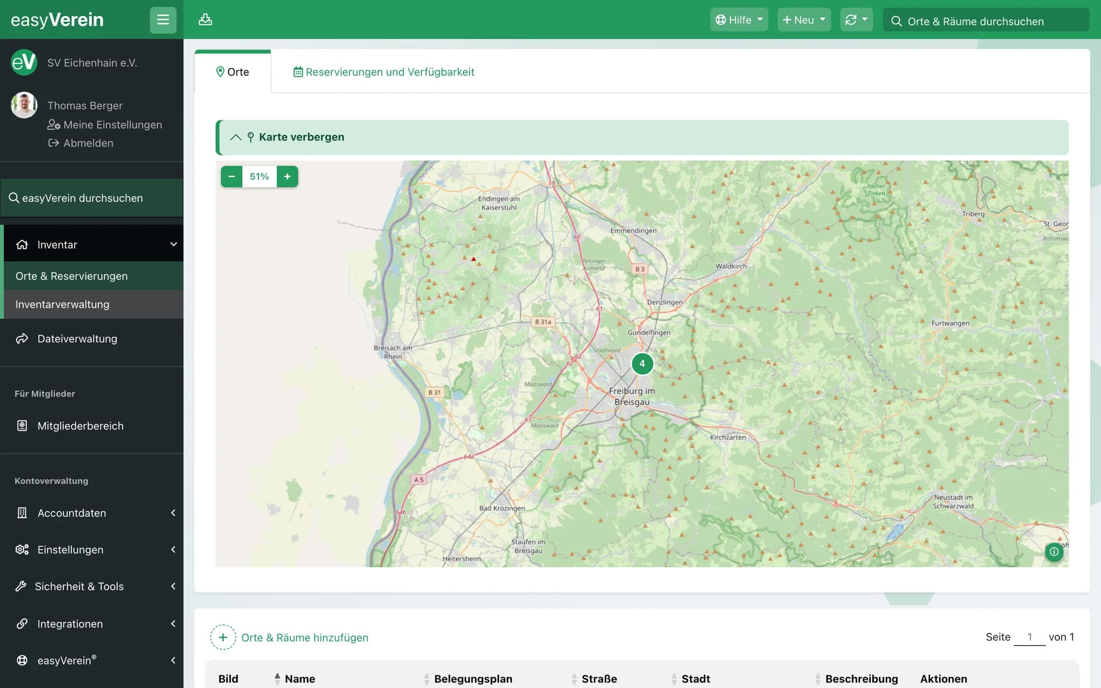The height and width of the screenshot is (688, 1101).
Task: Open the refresh sync dropdown
Action: coord(856,20)
